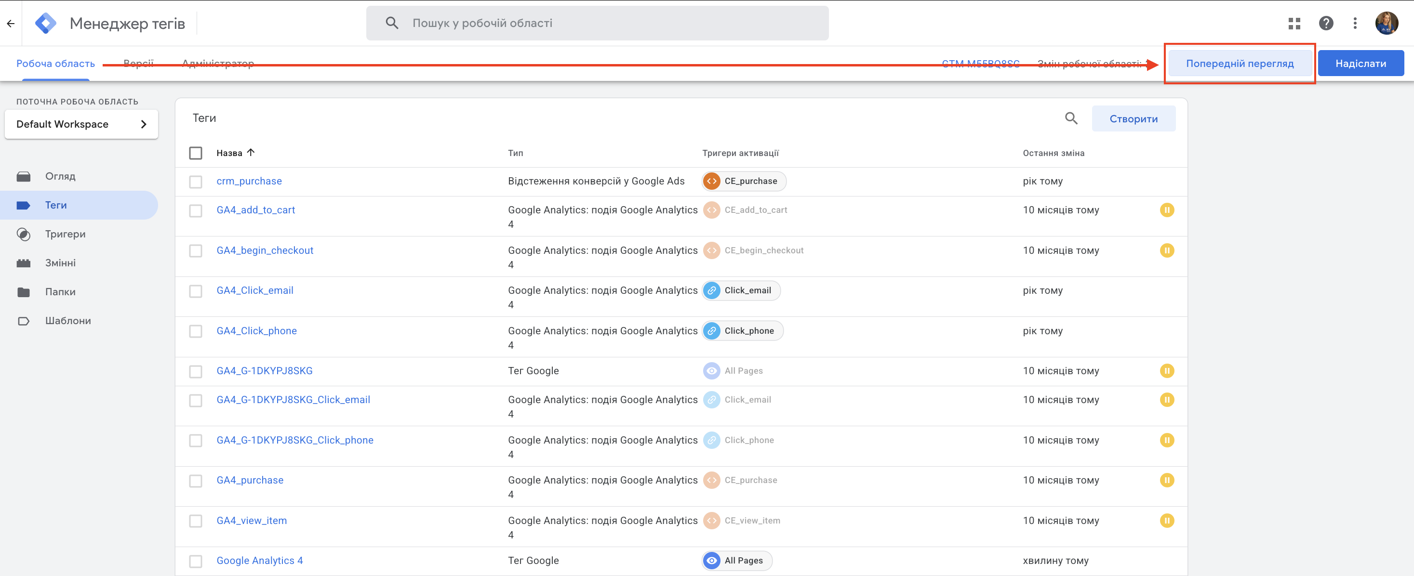Click the back arrow icon
Screen dimensions: 1414x576
click(11, 23)
